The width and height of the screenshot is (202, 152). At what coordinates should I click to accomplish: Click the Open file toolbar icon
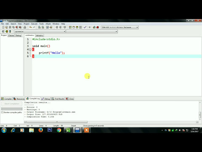6,27
